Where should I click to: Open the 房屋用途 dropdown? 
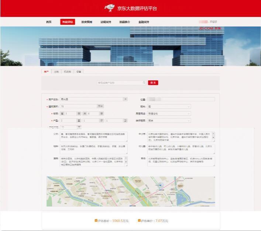point(169,114)
